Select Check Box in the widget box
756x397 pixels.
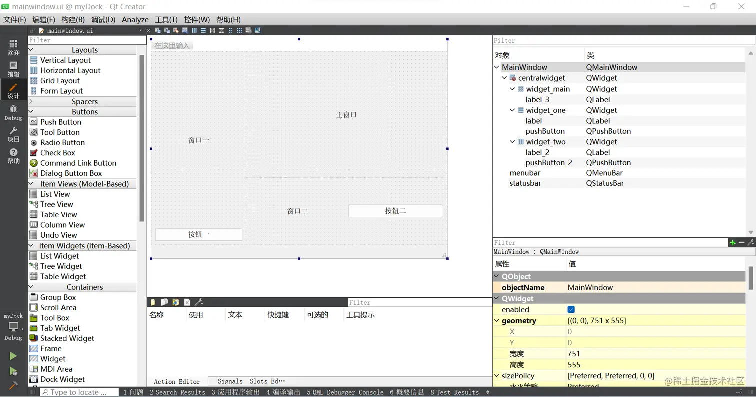pos(57,153)
